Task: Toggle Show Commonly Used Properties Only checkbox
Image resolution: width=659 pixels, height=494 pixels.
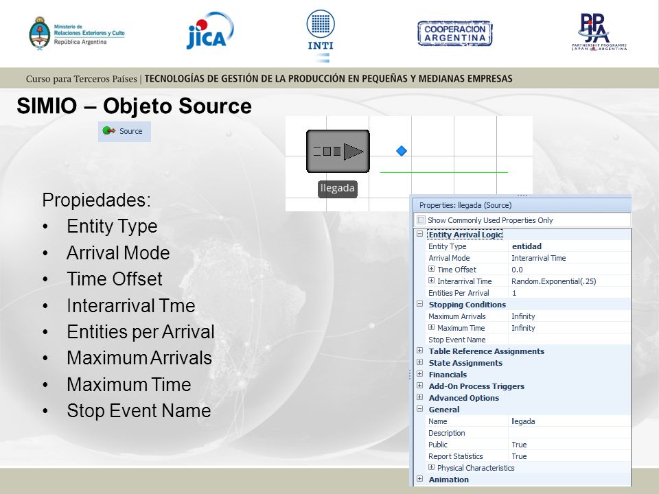Action: coord(421,220)
